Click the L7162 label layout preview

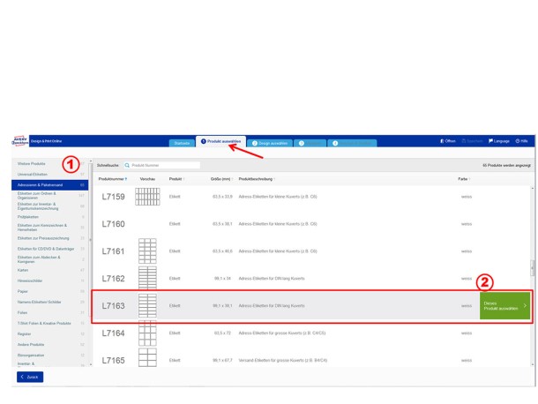click(147, 277)
